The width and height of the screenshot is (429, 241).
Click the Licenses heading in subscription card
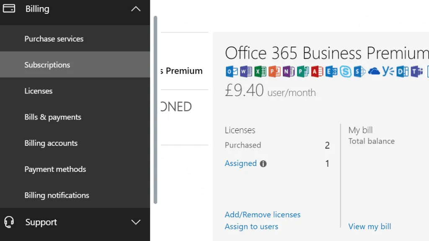240,130
